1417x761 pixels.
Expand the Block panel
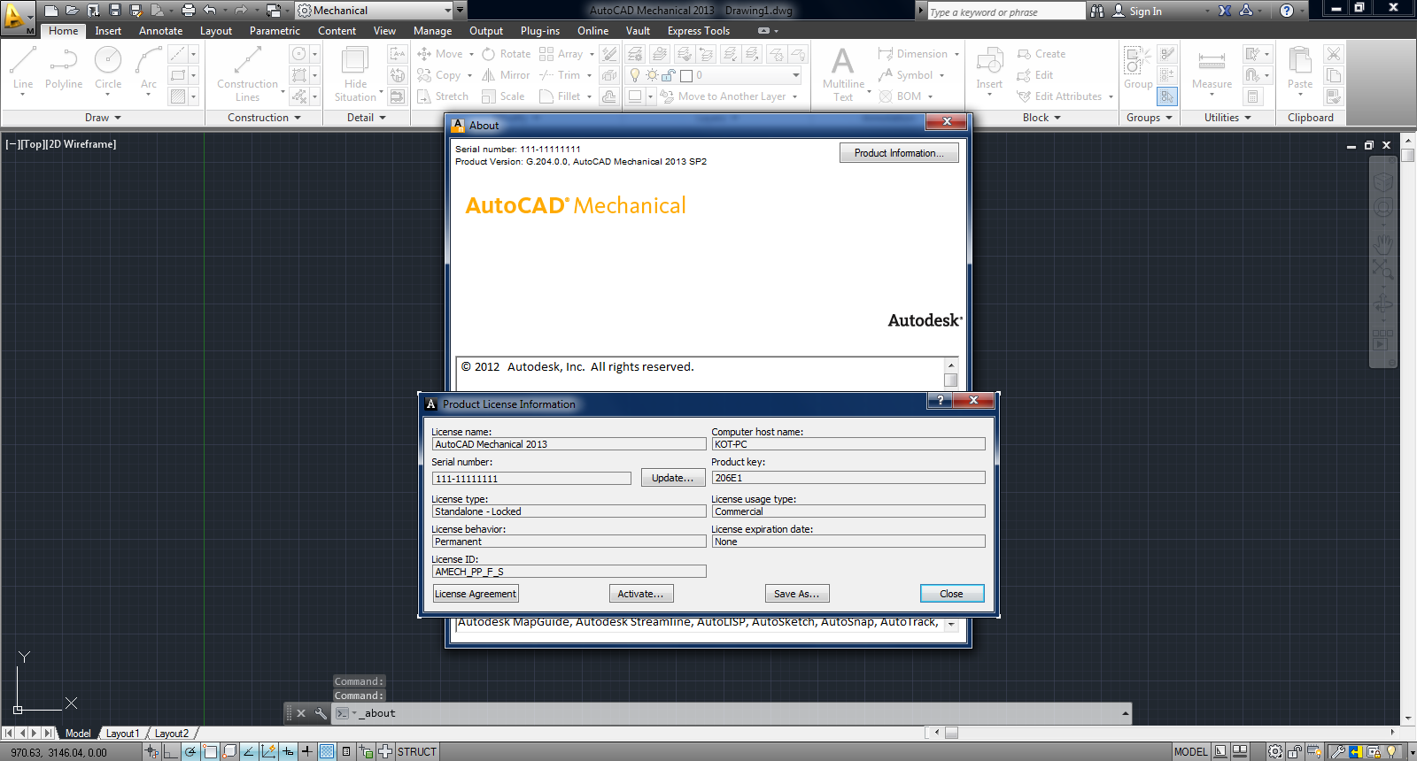point(1041,118)
